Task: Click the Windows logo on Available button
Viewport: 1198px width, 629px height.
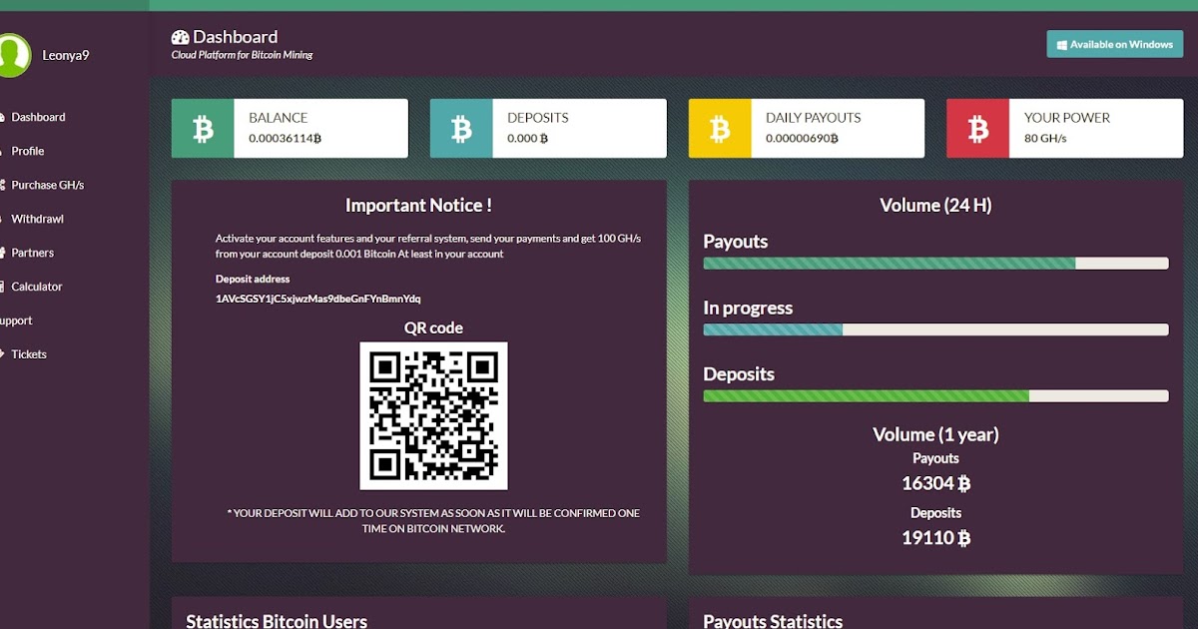Action: pyautogui.click(x=1062, y=45)
